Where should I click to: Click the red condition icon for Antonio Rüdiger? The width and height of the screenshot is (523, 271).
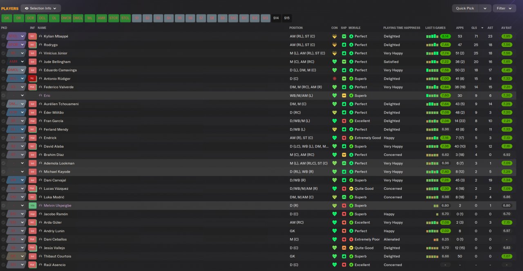click(x=334, y=79)
